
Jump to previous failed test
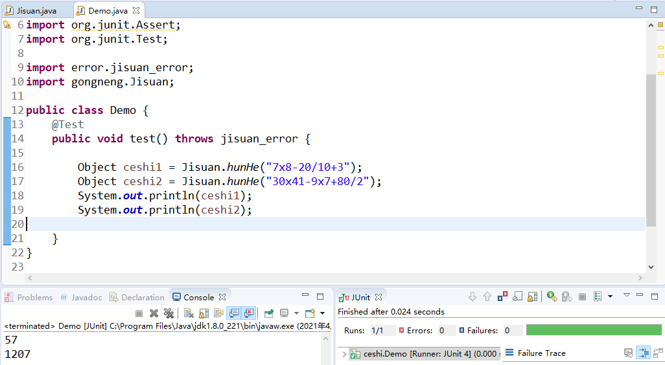click(x=487, y=296)
